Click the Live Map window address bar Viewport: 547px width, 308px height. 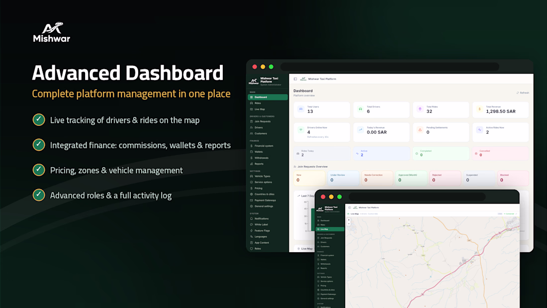click(x=417, y=197)
